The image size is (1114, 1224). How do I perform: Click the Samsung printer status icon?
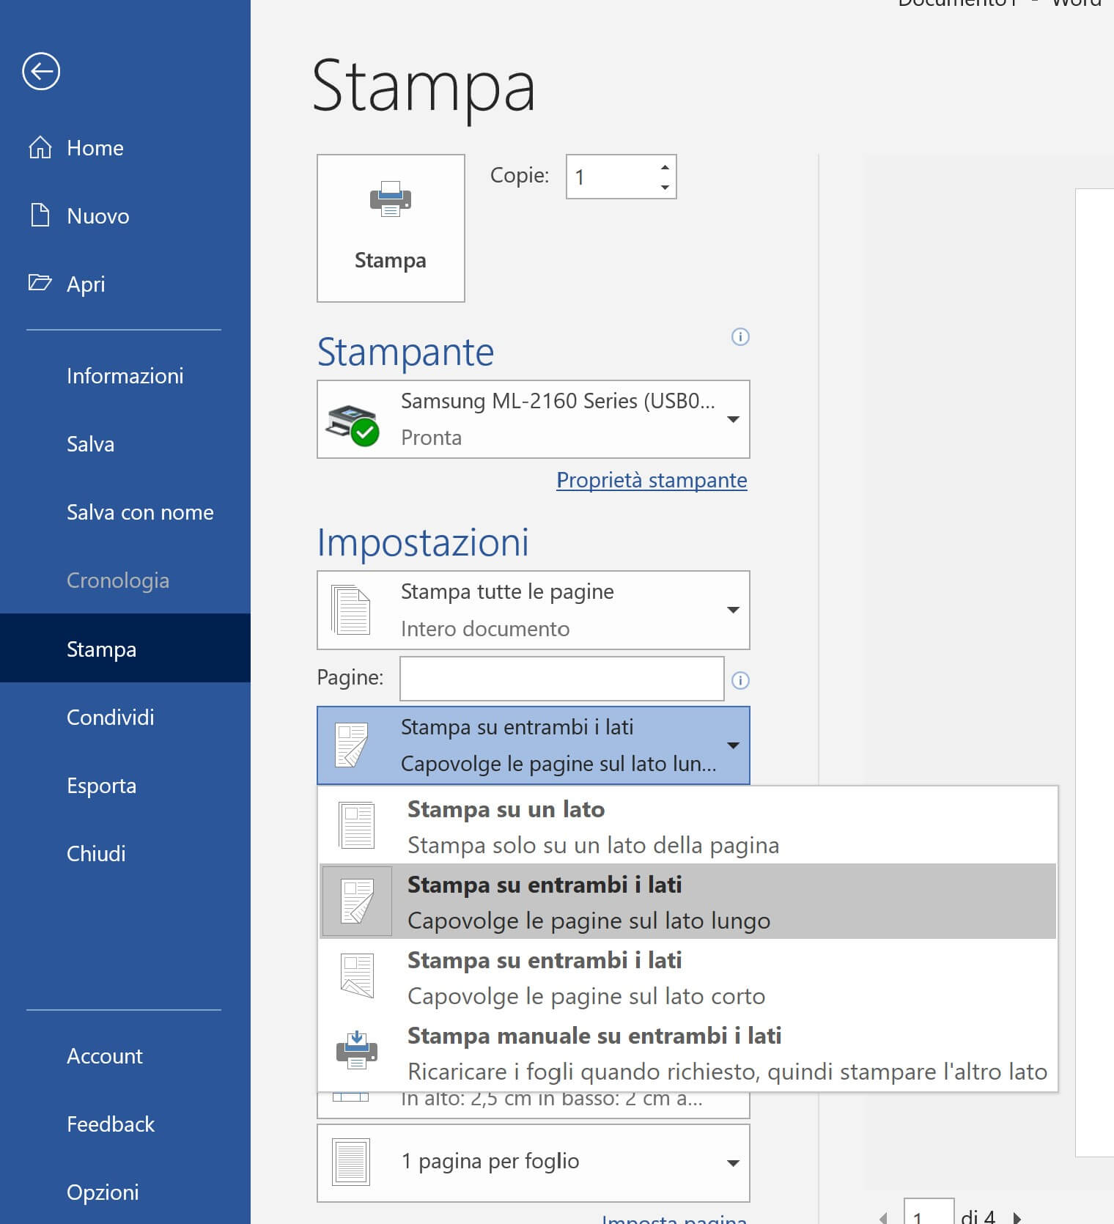point(353,424)
